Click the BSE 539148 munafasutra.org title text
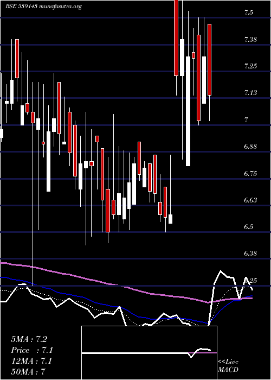Image resolution: width=271 pixels, height=380 pixels. click(43, 7)
